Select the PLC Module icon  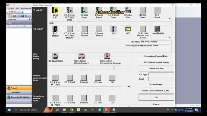55,29
